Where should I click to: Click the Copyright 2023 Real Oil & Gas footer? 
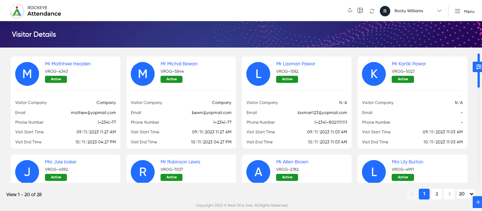242,205
